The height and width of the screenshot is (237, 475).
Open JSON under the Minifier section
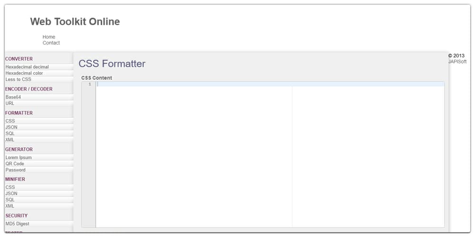(x=11, y=193)
